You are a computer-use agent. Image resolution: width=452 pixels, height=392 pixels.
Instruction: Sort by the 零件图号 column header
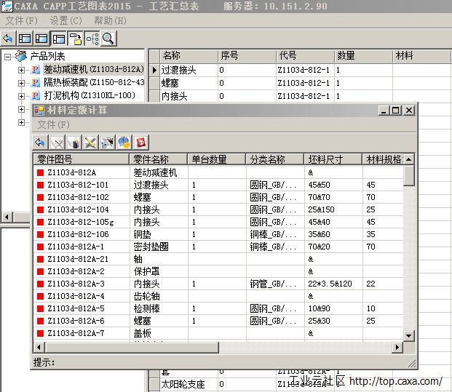[82, 159]
